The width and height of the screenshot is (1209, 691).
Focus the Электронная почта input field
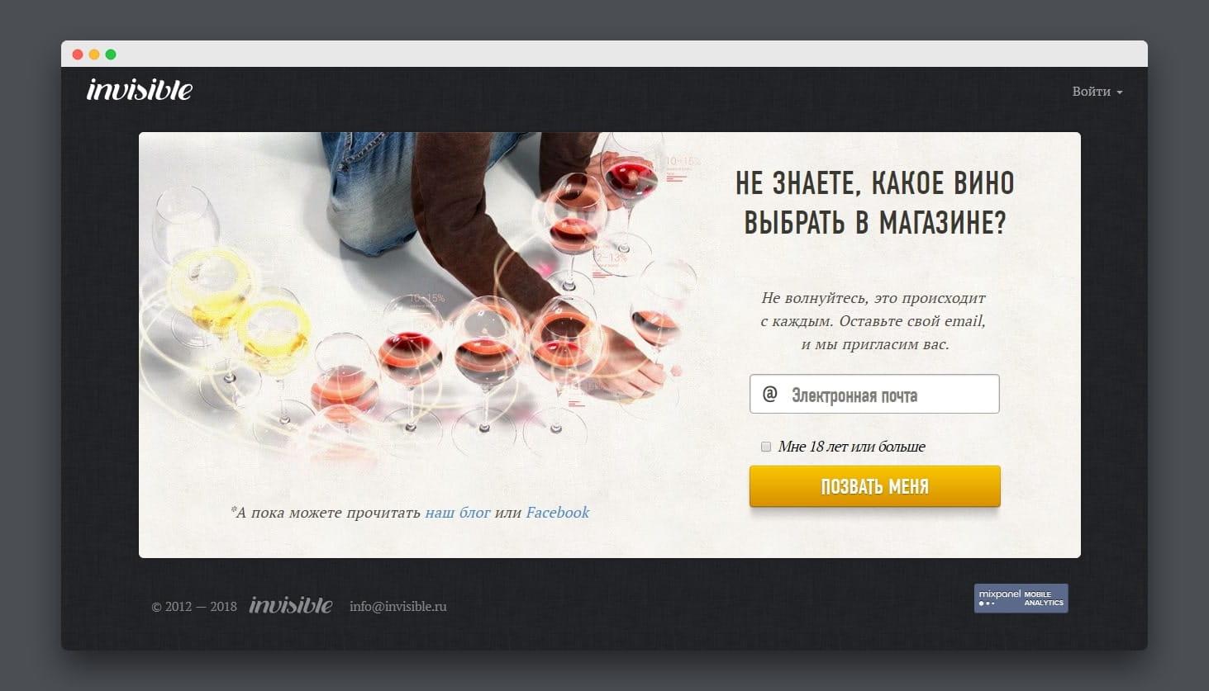pos(874,394)
